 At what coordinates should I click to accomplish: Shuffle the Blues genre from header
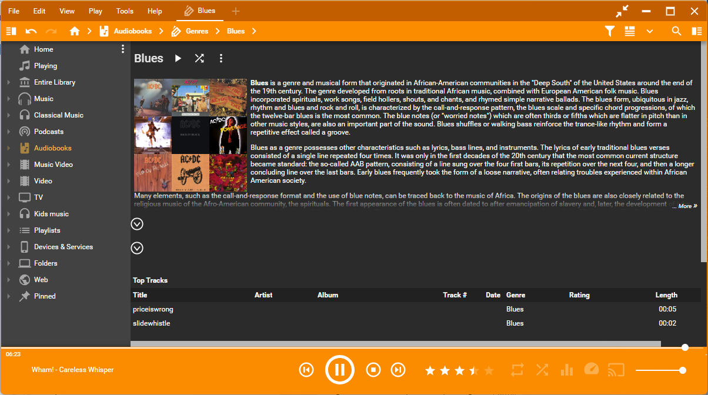(x=199, y=58)
